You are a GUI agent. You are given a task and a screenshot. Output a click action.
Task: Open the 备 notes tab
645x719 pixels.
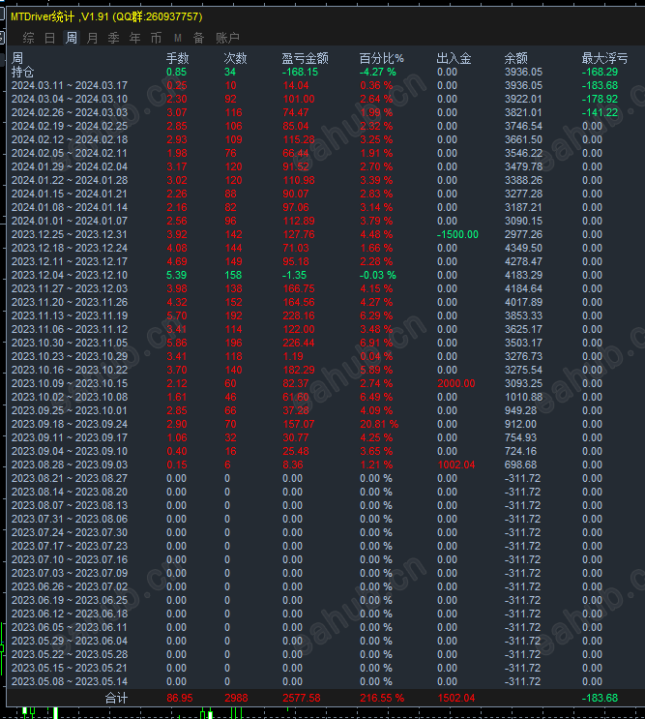tap(198, 38)
